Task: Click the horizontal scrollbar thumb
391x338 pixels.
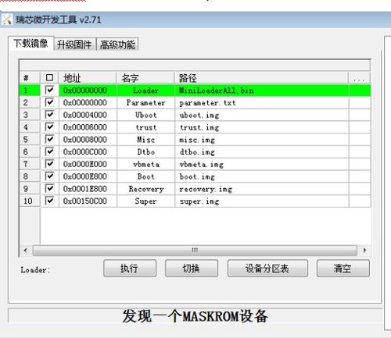Action: tap(195, 251)
